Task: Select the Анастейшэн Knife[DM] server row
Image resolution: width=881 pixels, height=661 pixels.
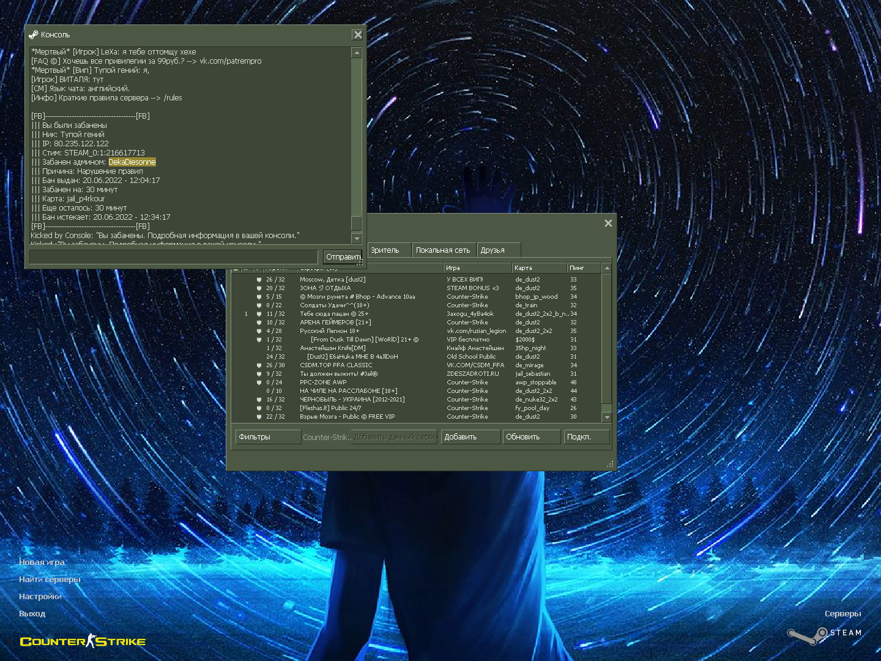Action: (416, 348)
